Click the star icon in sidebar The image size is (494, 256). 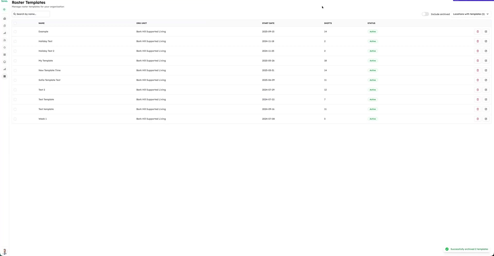pyautogui.click(x=5, y=47)
